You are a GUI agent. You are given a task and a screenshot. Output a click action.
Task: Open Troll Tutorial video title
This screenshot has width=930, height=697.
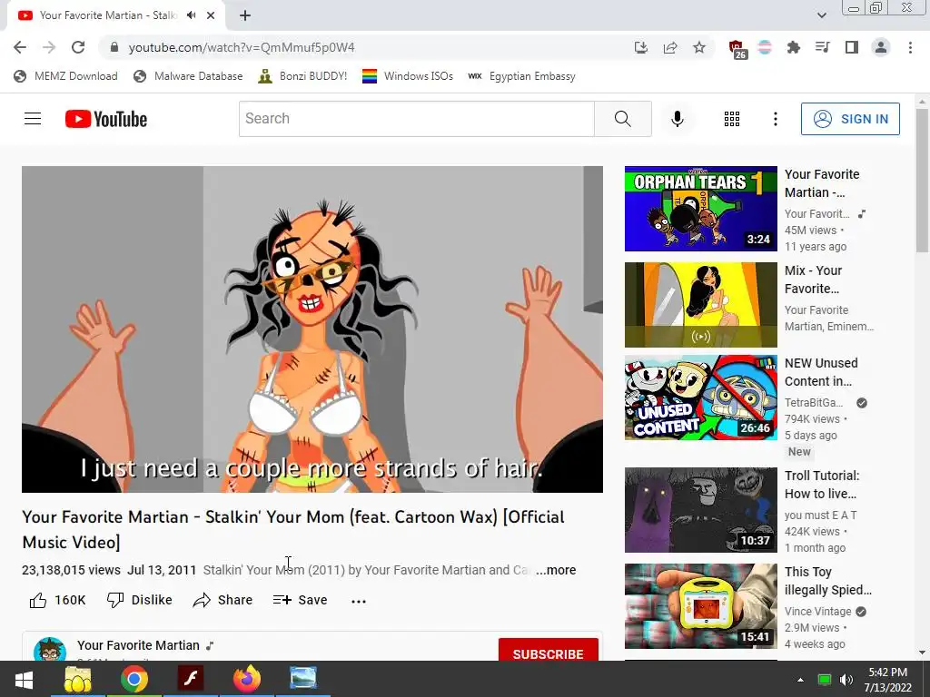pyautogui.click(x=822, y=485)
